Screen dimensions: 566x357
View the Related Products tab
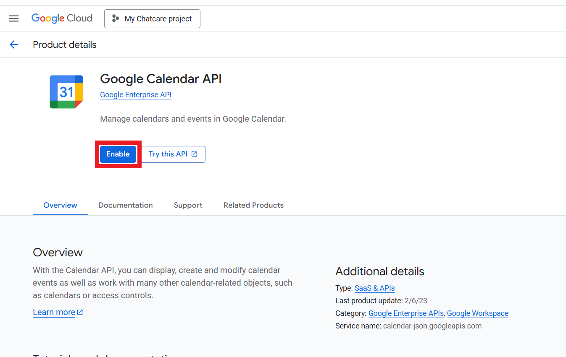click(x=253, y=205)
